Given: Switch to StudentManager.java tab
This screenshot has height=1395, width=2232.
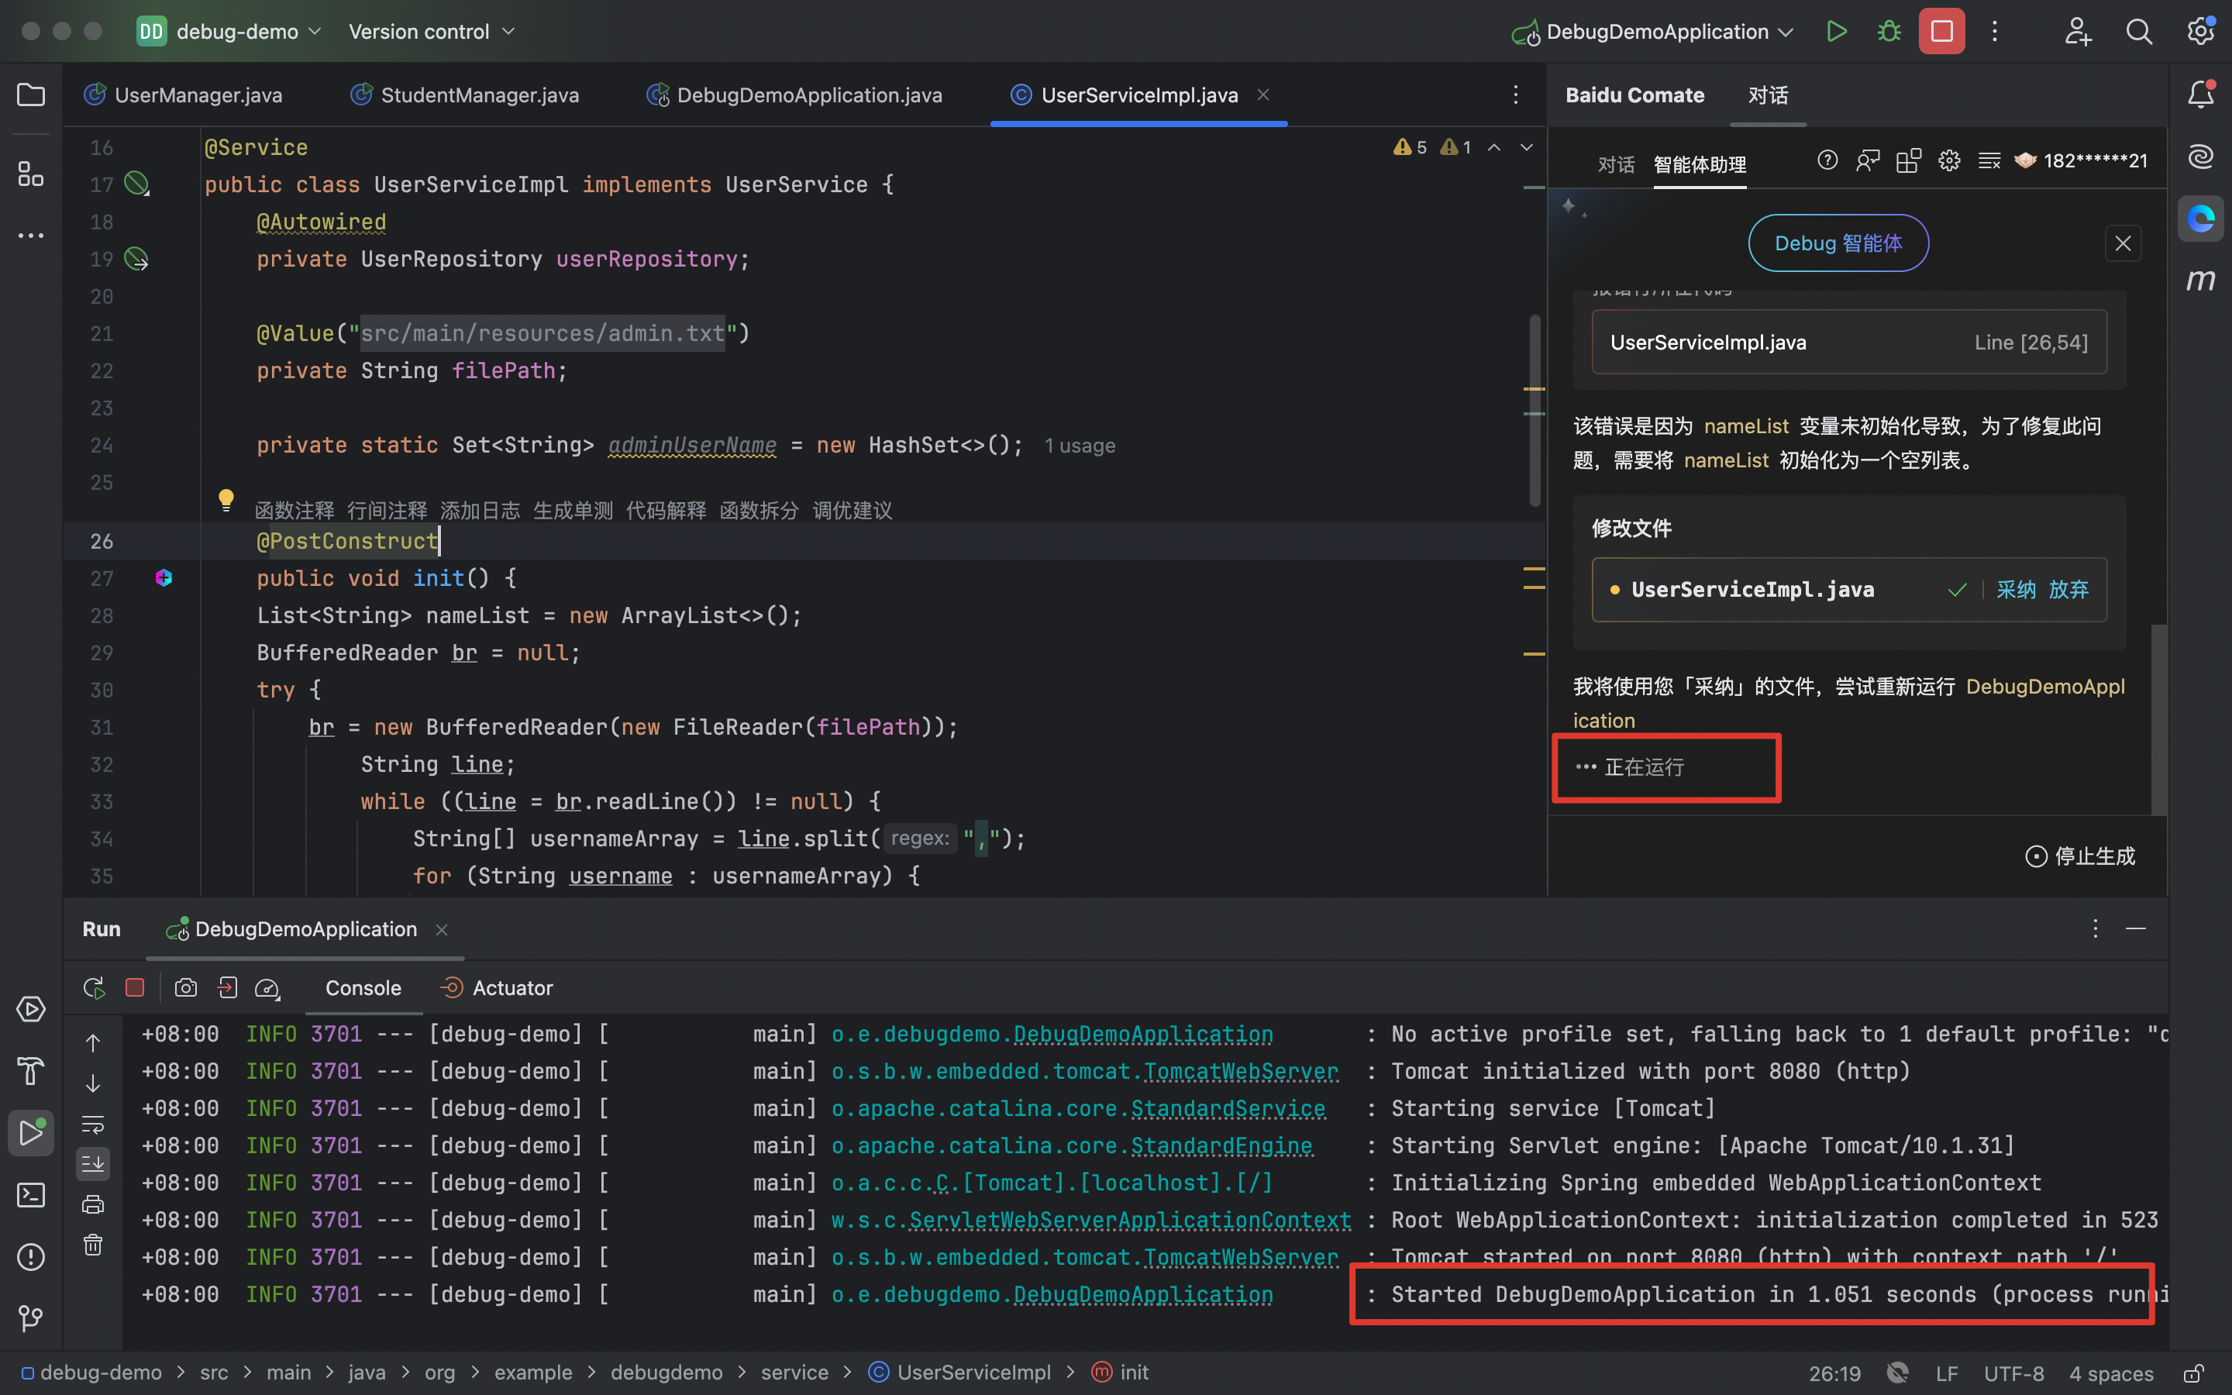Looking at the screenshot, I should pos(465,95).
